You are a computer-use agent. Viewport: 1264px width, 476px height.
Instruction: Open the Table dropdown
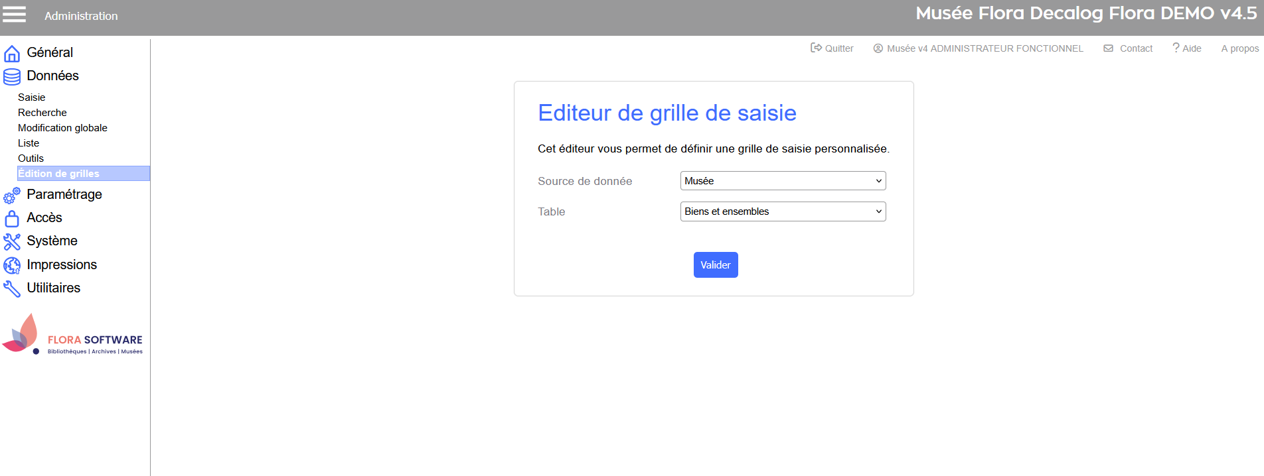coord(783,211)
